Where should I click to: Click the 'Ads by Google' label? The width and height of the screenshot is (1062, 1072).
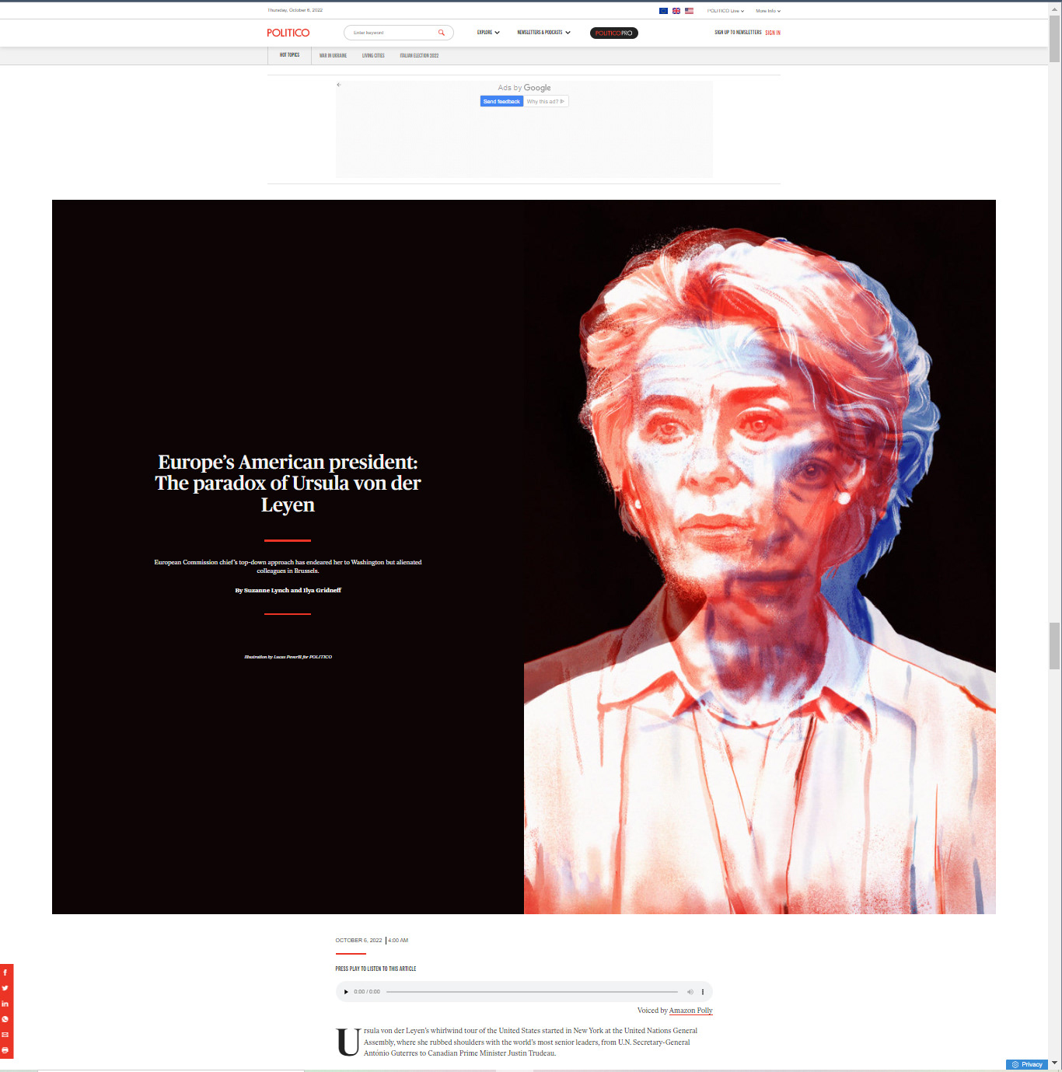coord(524,88)
